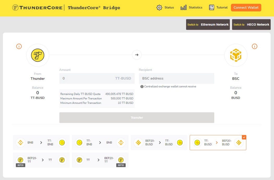Select the TT-BNB to BNB bridge option
This screenshot has height=180, width=274.
100,142
